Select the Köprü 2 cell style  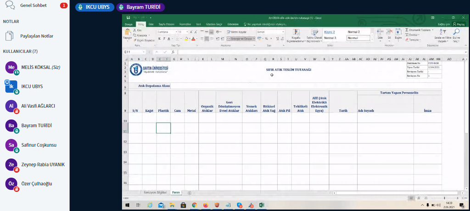[330, 32]
